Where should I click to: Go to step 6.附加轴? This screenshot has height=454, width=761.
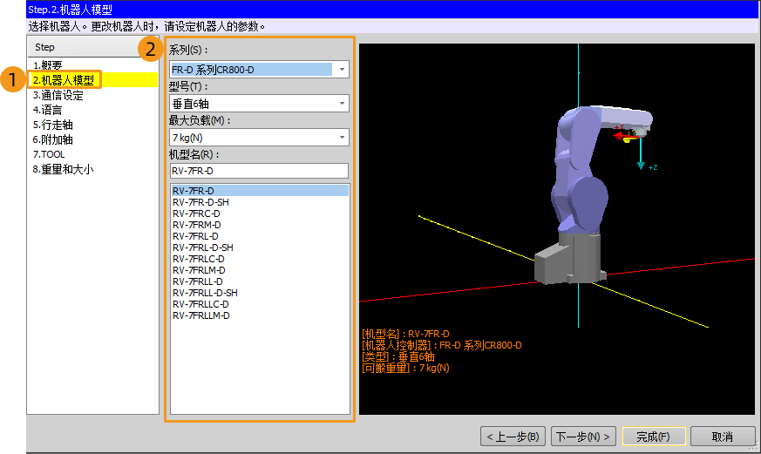(x=52, y=139)
